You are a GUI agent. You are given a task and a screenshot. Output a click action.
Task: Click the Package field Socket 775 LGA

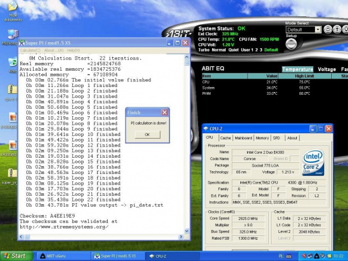(x=265, y=166)
